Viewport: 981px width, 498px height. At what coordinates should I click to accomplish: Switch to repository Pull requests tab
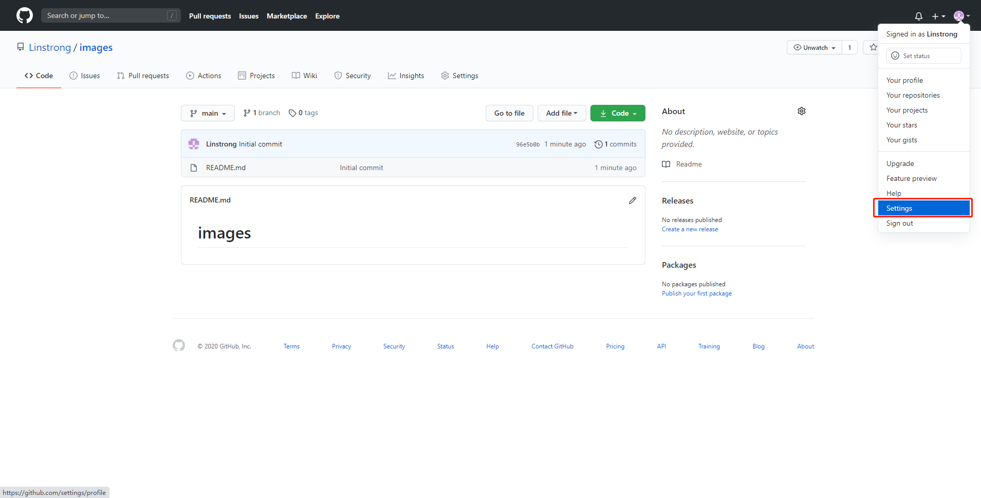coord(143,76)
